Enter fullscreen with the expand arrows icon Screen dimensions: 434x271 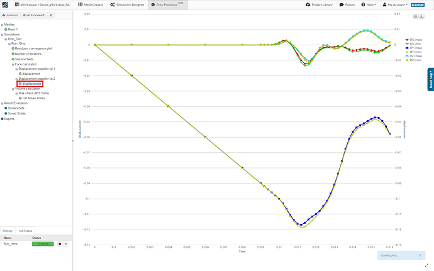(x=426, y=265)
